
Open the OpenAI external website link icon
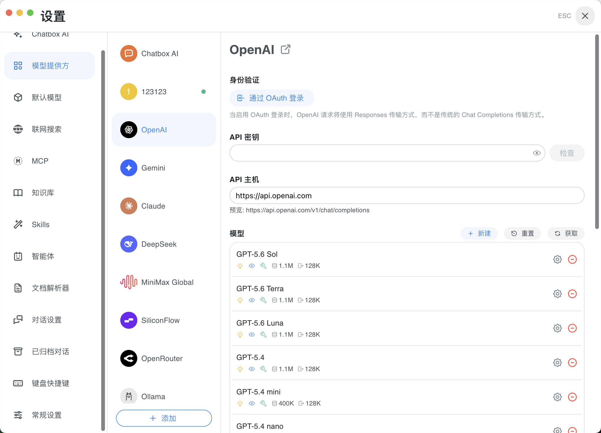click(285, 49)
